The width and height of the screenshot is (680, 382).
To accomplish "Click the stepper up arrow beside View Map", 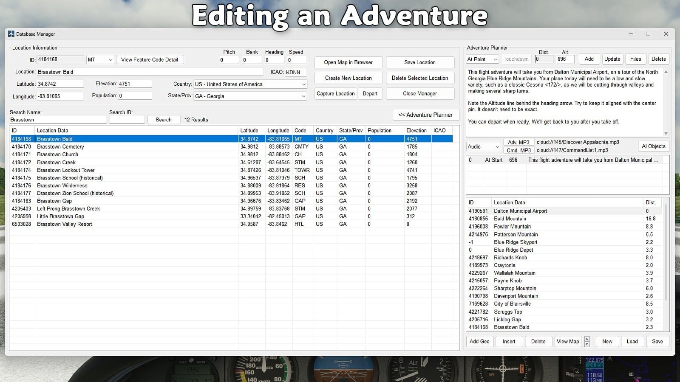I will (x=587, y=339).
